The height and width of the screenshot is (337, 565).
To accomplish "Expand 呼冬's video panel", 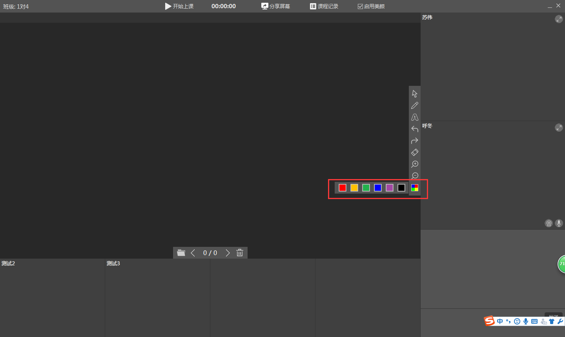I will tap(559, 128).
